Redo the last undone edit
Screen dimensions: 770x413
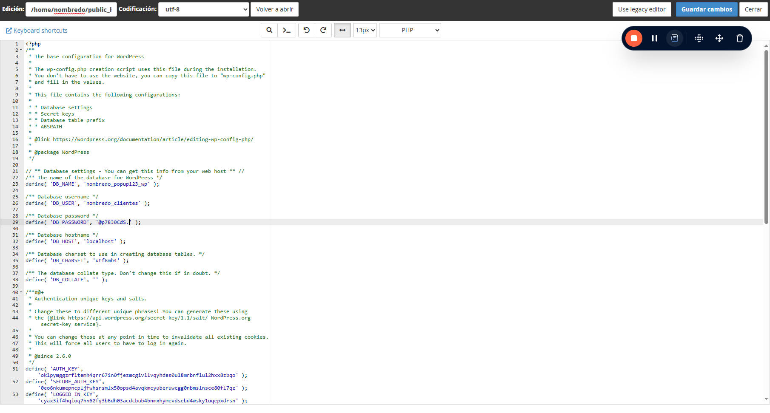point(323,30)
